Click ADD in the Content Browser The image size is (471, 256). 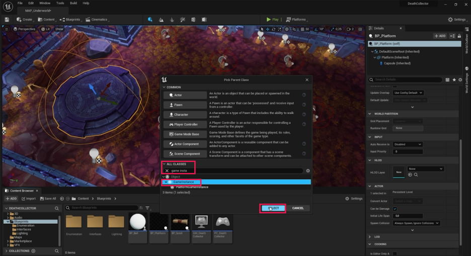12,198
